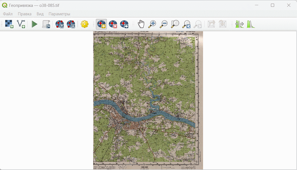This screenshot has width=297, height=170.
Task: Open the Правка menu
Action: 25,14
